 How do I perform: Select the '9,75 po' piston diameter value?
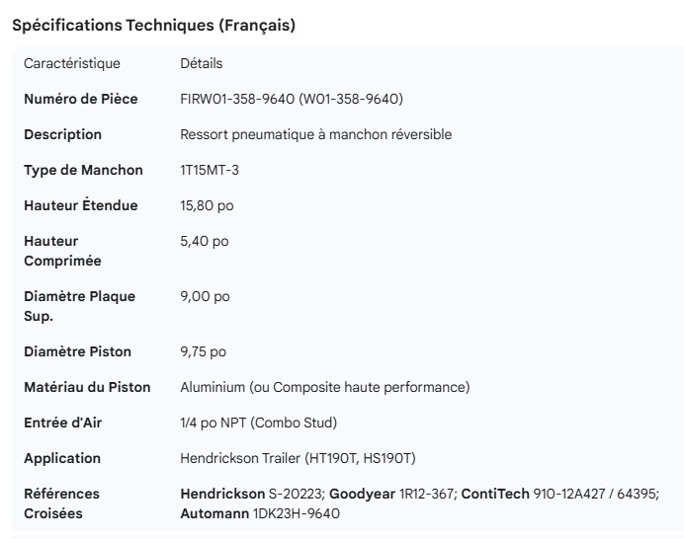pyautogui.click(x=205, y=351)
